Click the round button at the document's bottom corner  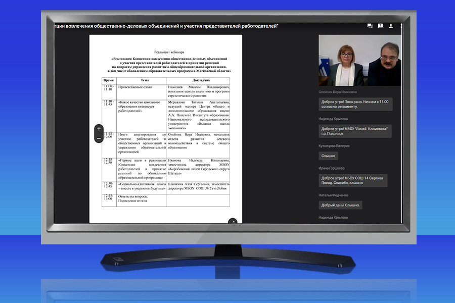[x=233, y=221]
